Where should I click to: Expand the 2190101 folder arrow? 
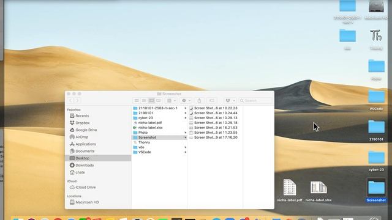(x=185, y=113)
